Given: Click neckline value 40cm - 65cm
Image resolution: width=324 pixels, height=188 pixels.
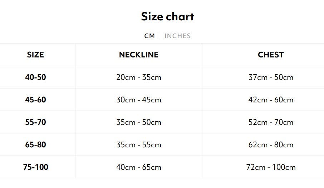Looking at the screenshot, I should (x=139, y=167).
